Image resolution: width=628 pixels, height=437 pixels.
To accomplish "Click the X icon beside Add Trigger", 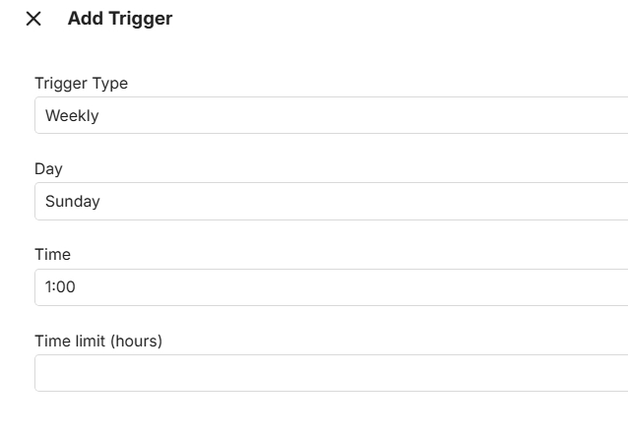I will tap(33, 19).
